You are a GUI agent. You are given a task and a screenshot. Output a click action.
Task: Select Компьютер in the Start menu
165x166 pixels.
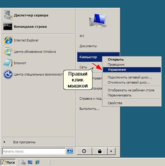tap(90, 57)
